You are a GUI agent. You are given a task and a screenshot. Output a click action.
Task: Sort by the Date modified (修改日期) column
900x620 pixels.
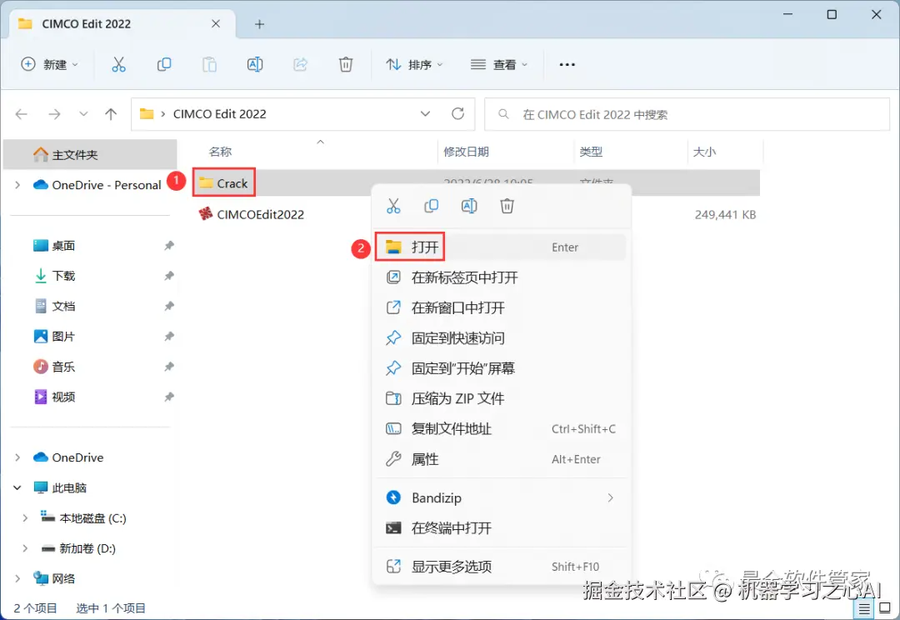click(466, 152)
